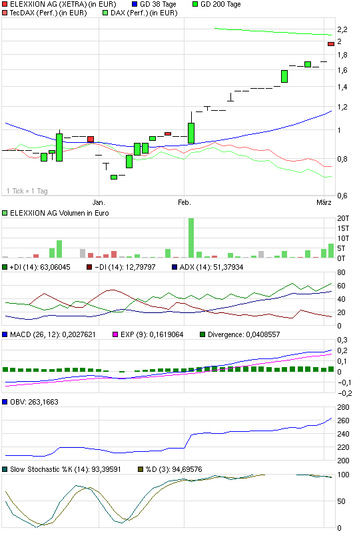Click the dark red -DI legend swatch
Viewport: 363px width, 542px height.
tap(89, 267)
